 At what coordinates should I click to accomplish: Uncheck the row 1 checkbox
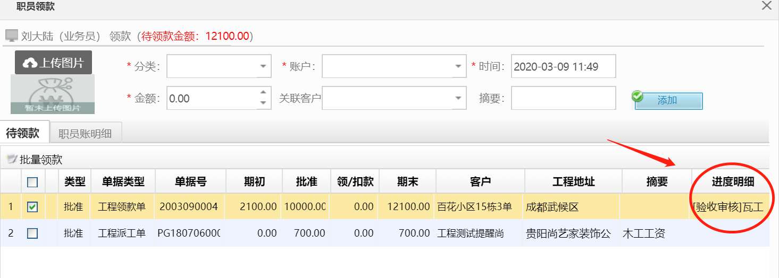[x=32, y=207]
